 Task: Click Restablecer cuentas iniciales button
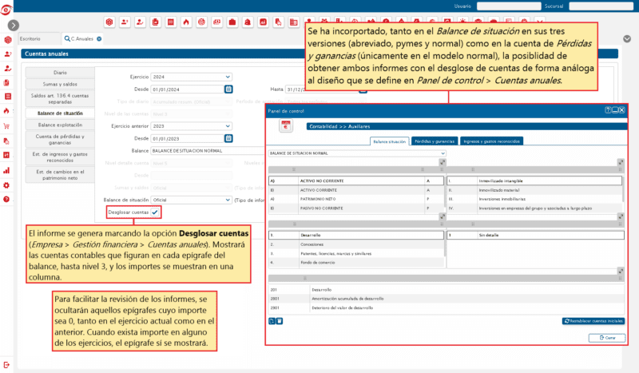[x=593, y=321]
